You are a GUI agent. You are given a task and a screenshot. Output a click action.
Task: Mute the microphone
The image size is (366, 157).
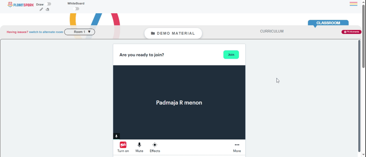139,147
